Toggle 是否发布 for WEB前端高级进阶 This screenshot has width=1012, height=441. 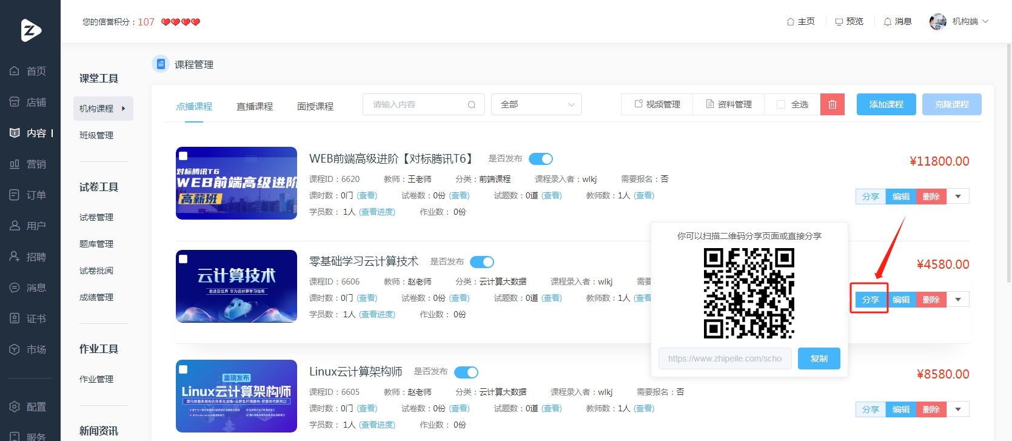pos(541,159)
